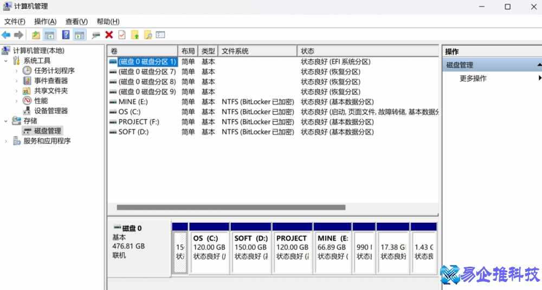This screenshot has height=290, width=542.
Task: Expand the 任务计划程序 tree node
Action: click(16, 71)
